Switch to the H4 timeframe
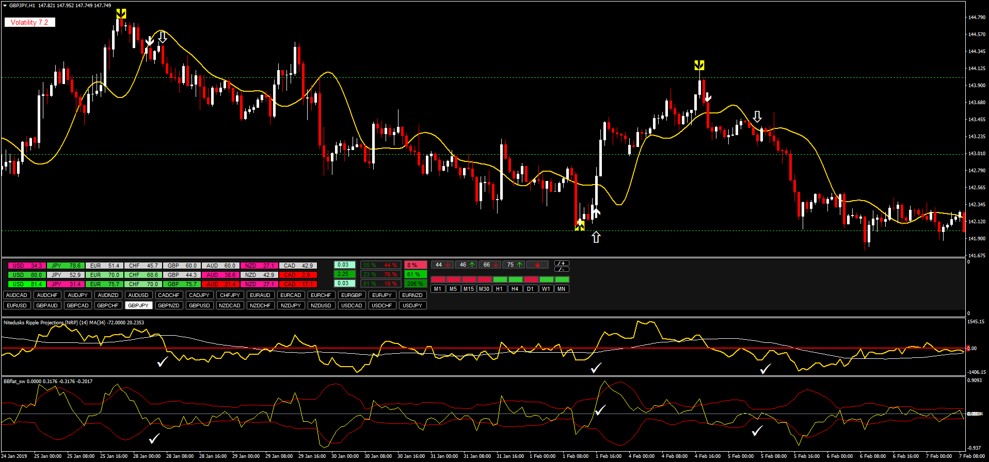 pos(515,289)
